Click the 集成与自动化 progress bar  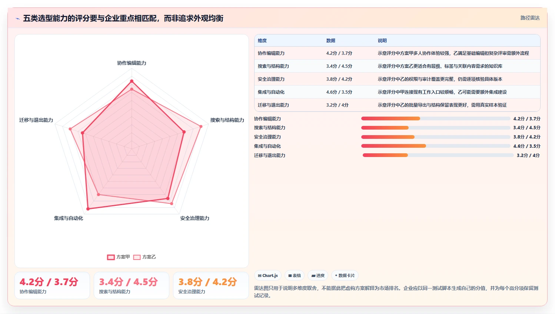(x=436, y=146)
